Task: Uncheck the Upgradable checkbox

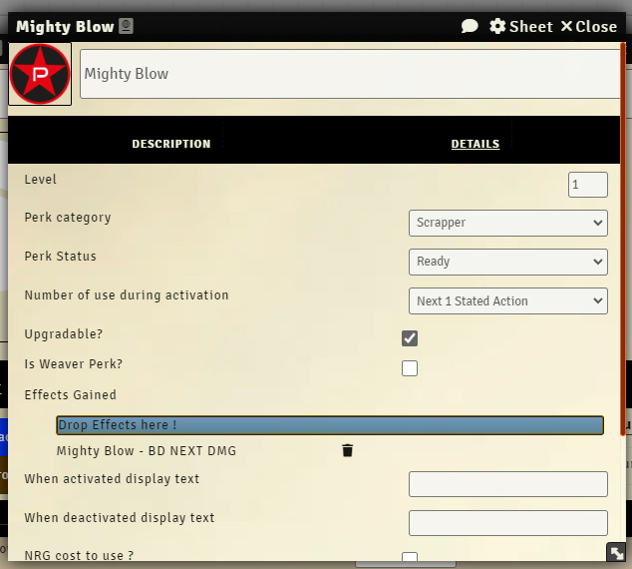Action: click(410, 338)
